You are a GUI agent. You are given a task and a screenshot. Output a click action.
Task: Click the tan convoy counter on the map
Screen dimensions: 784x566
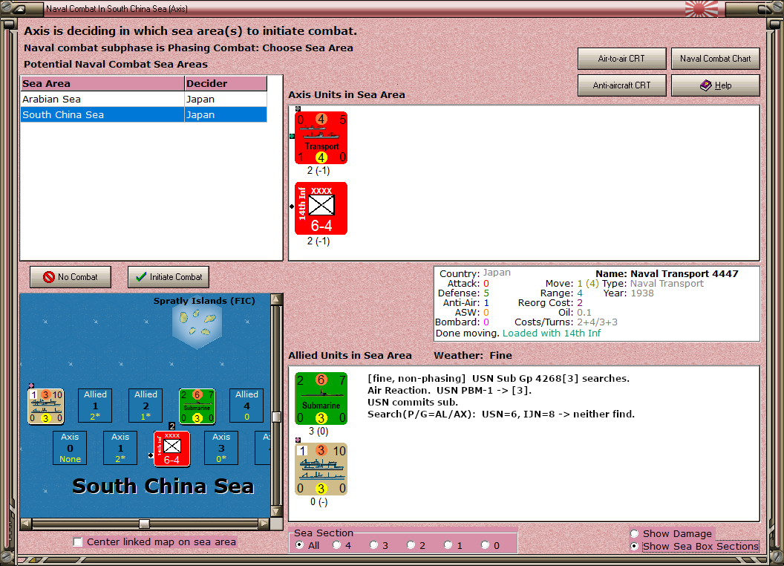(45, 406)
